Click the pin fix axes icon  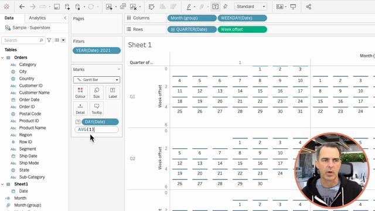point(225,6)
